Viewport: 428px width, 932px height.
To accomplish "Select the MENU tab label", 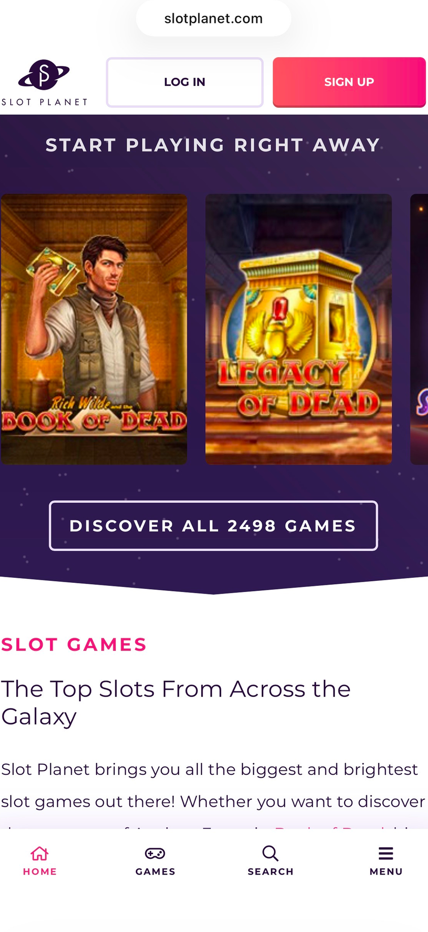I will coord(386,872).
